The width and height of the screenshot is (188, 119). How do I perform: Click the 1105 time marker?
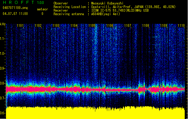(92, 26)
